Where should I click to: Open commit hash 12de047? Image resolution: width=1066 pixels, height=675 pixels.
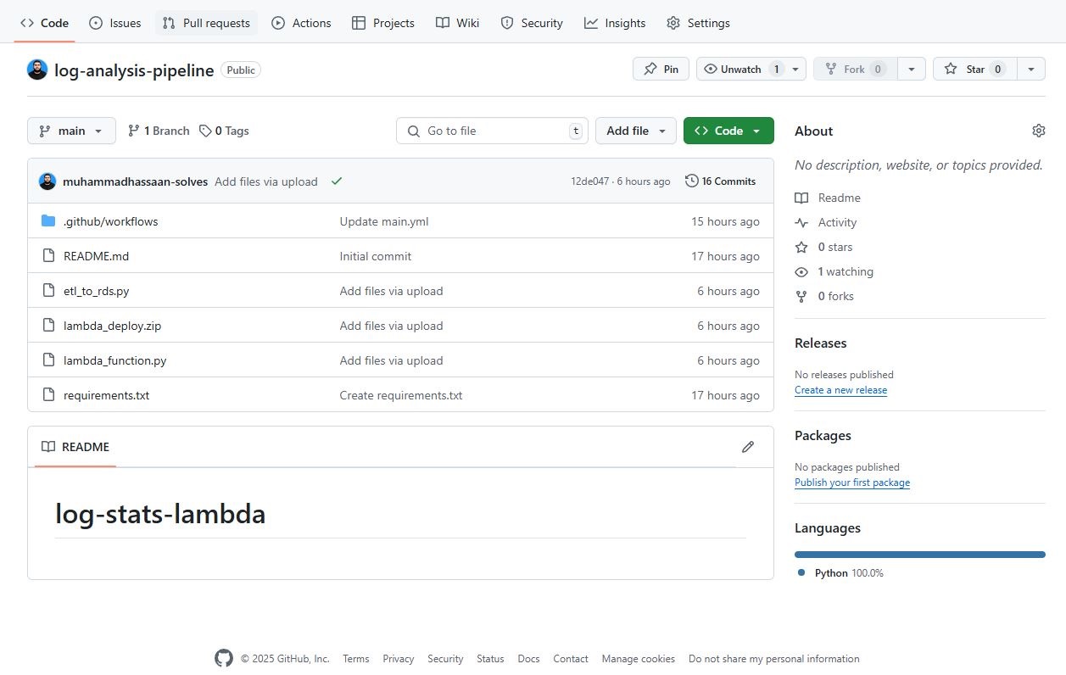(x=589, y=181)
